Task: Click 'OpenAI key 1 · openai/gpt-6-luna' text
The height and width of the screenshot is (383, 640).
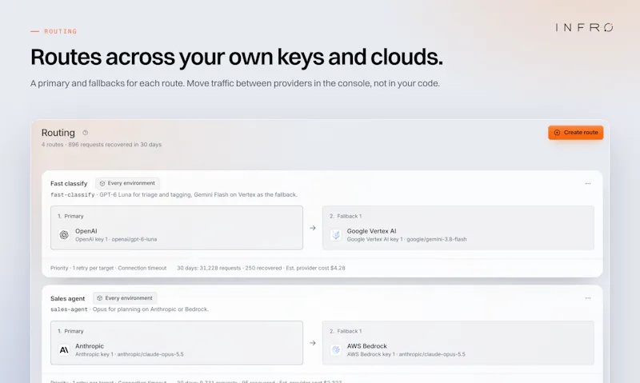Action: tap(116, 239)
